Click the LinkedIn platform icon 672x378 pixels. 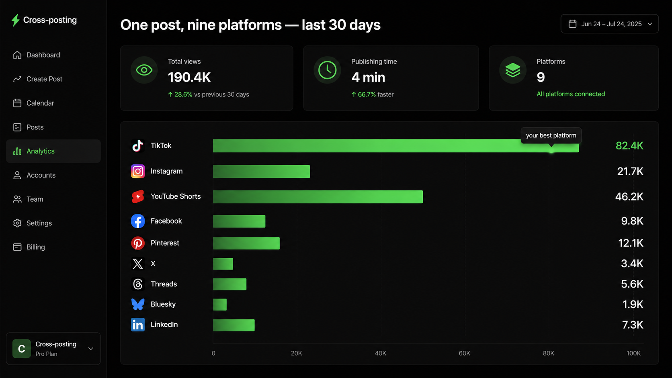(x=138, y=325)
